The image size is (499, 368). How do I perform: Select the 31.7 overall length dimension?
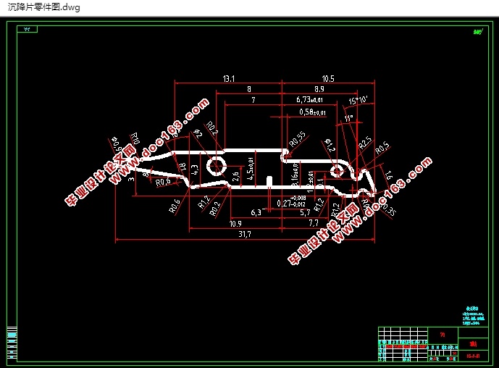pyautogui.click(x=244, y=234)
